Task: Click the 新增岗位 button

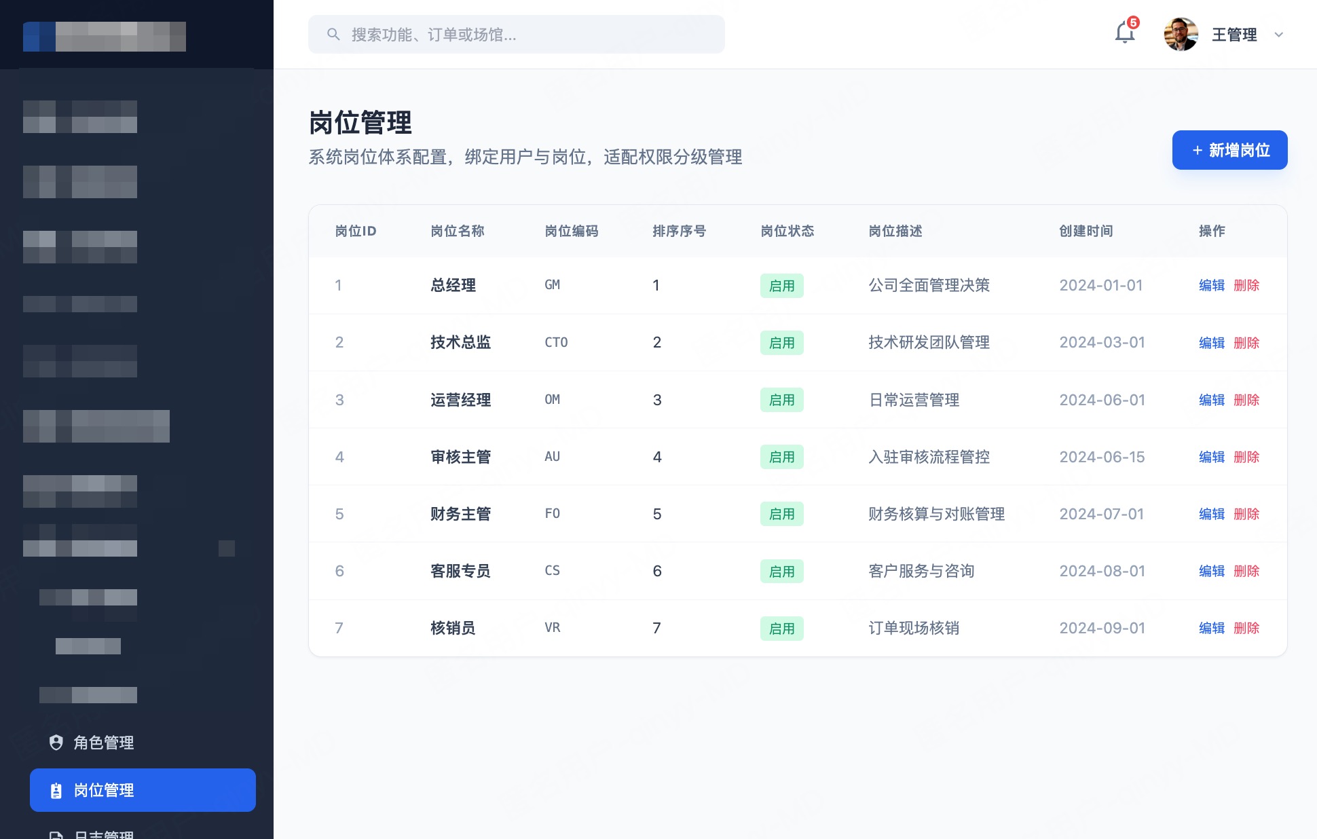Action: click(x=1230, y=150)
